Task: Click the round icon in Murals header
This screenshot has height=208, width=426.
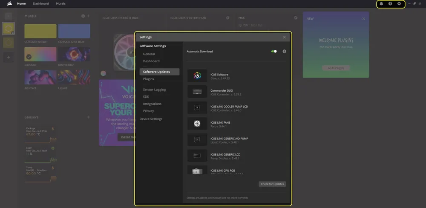Action: click(83, 16)
